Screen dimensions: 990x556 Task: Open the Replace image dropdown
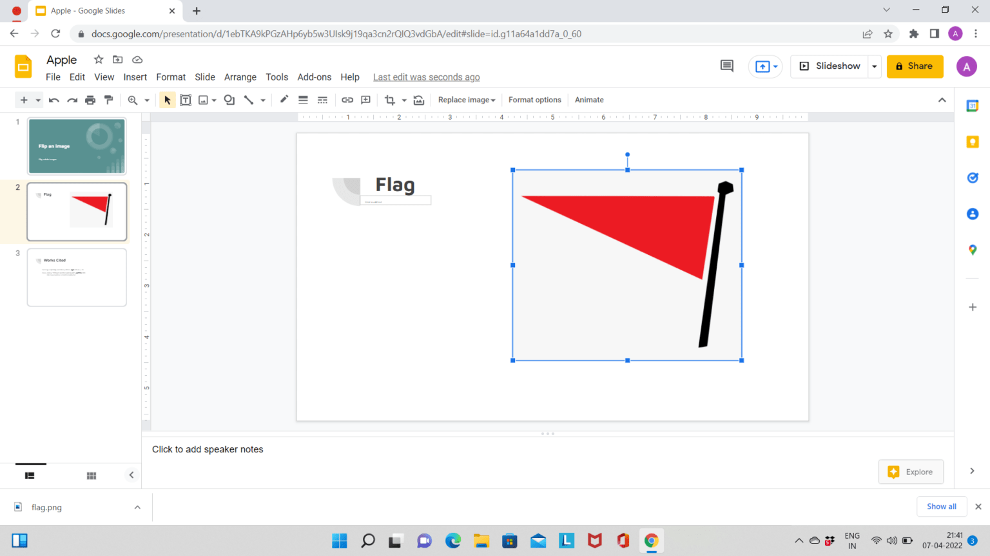pyautogui.click(x=466, y=100)
